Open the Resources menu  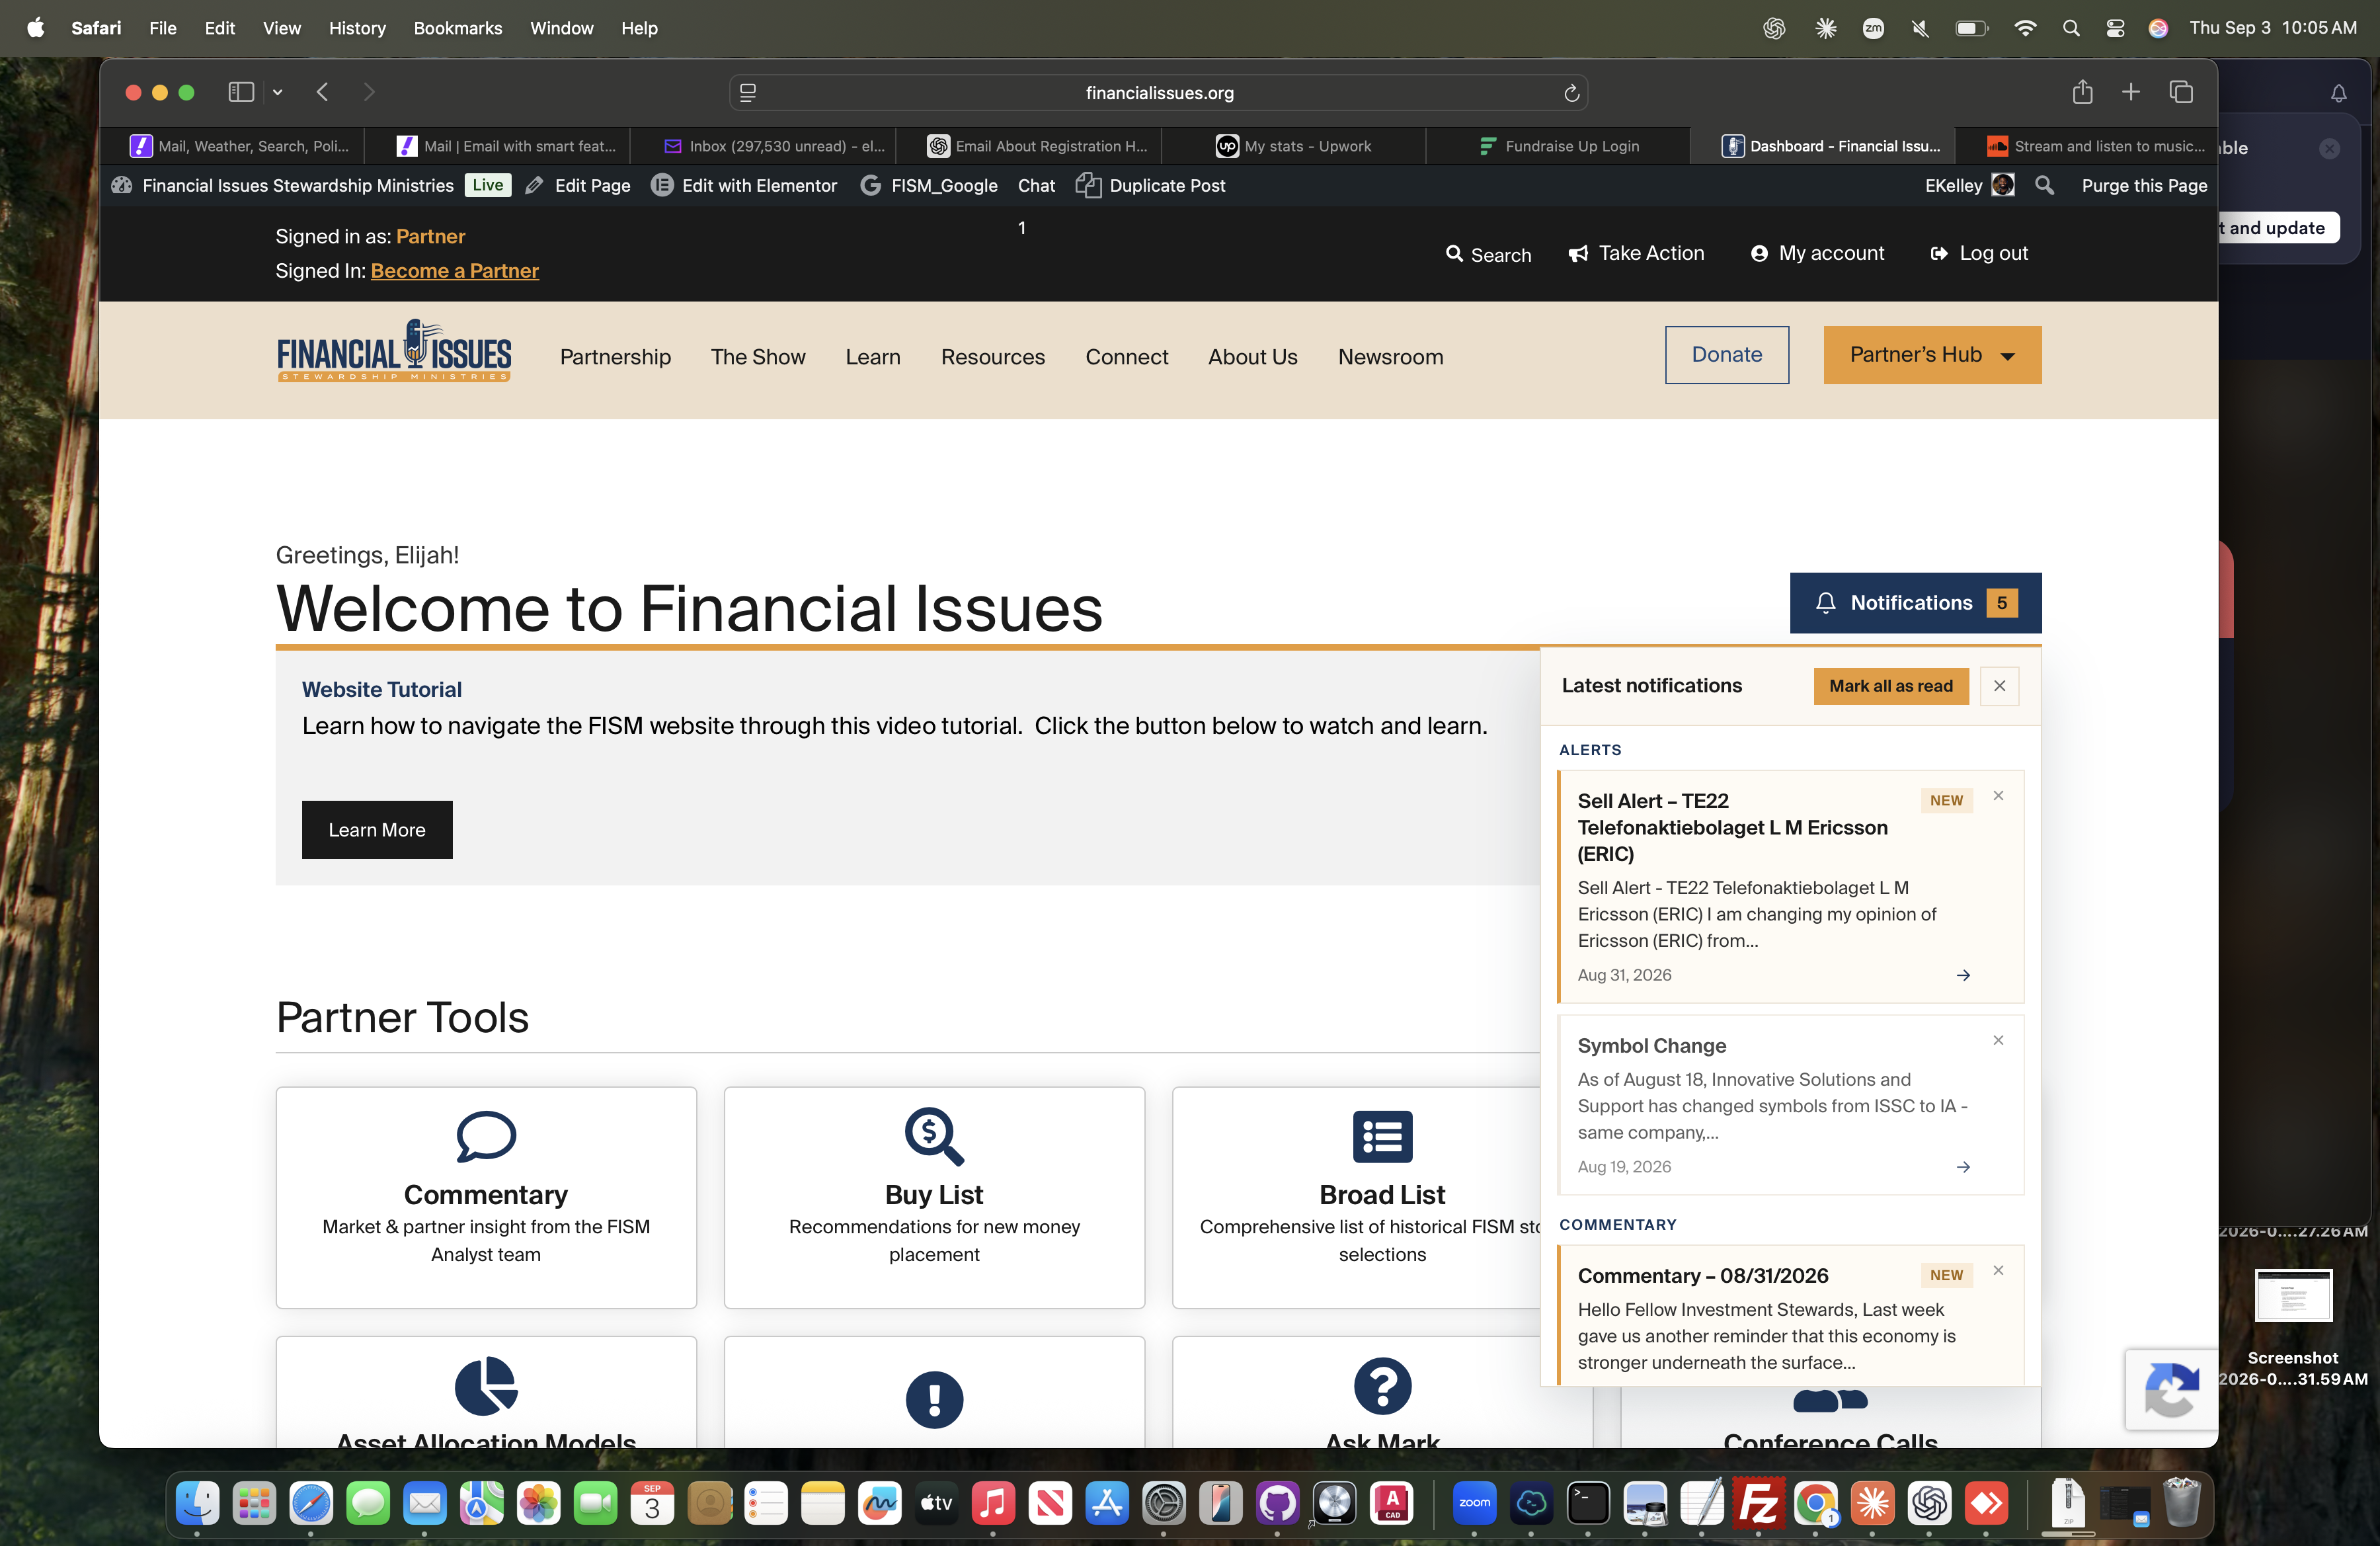992,356
